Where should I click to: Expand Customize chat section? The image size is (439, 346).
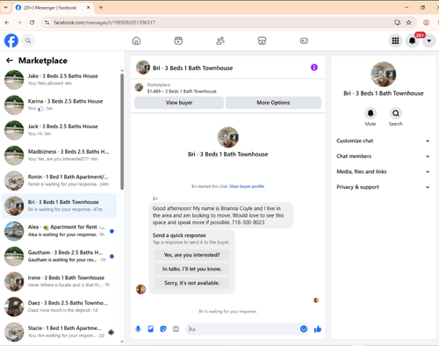(x=383, y=141)
